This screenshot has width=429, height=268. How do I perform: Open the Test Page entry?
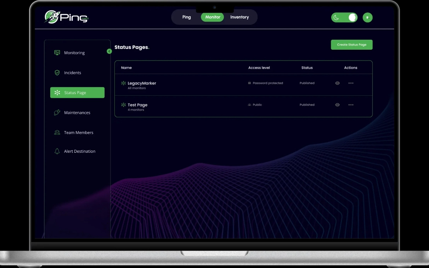tap(137, 105)
